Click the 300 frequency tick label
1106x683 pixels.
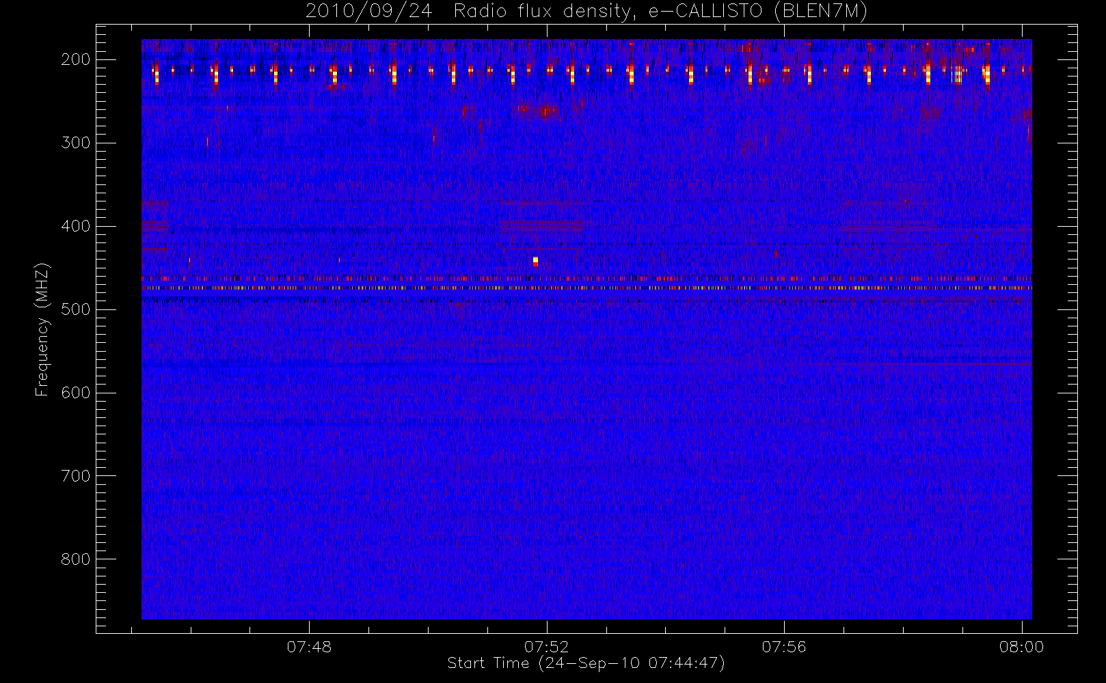(x=76, y=143)
